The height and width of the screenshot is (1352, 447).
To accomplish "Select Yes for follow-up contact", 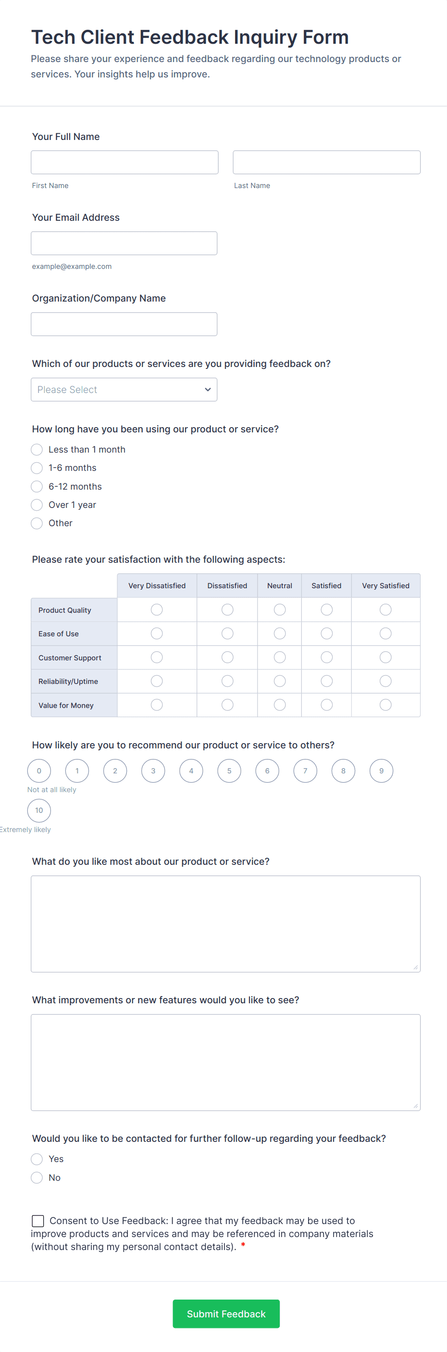I will point(37,1159).
